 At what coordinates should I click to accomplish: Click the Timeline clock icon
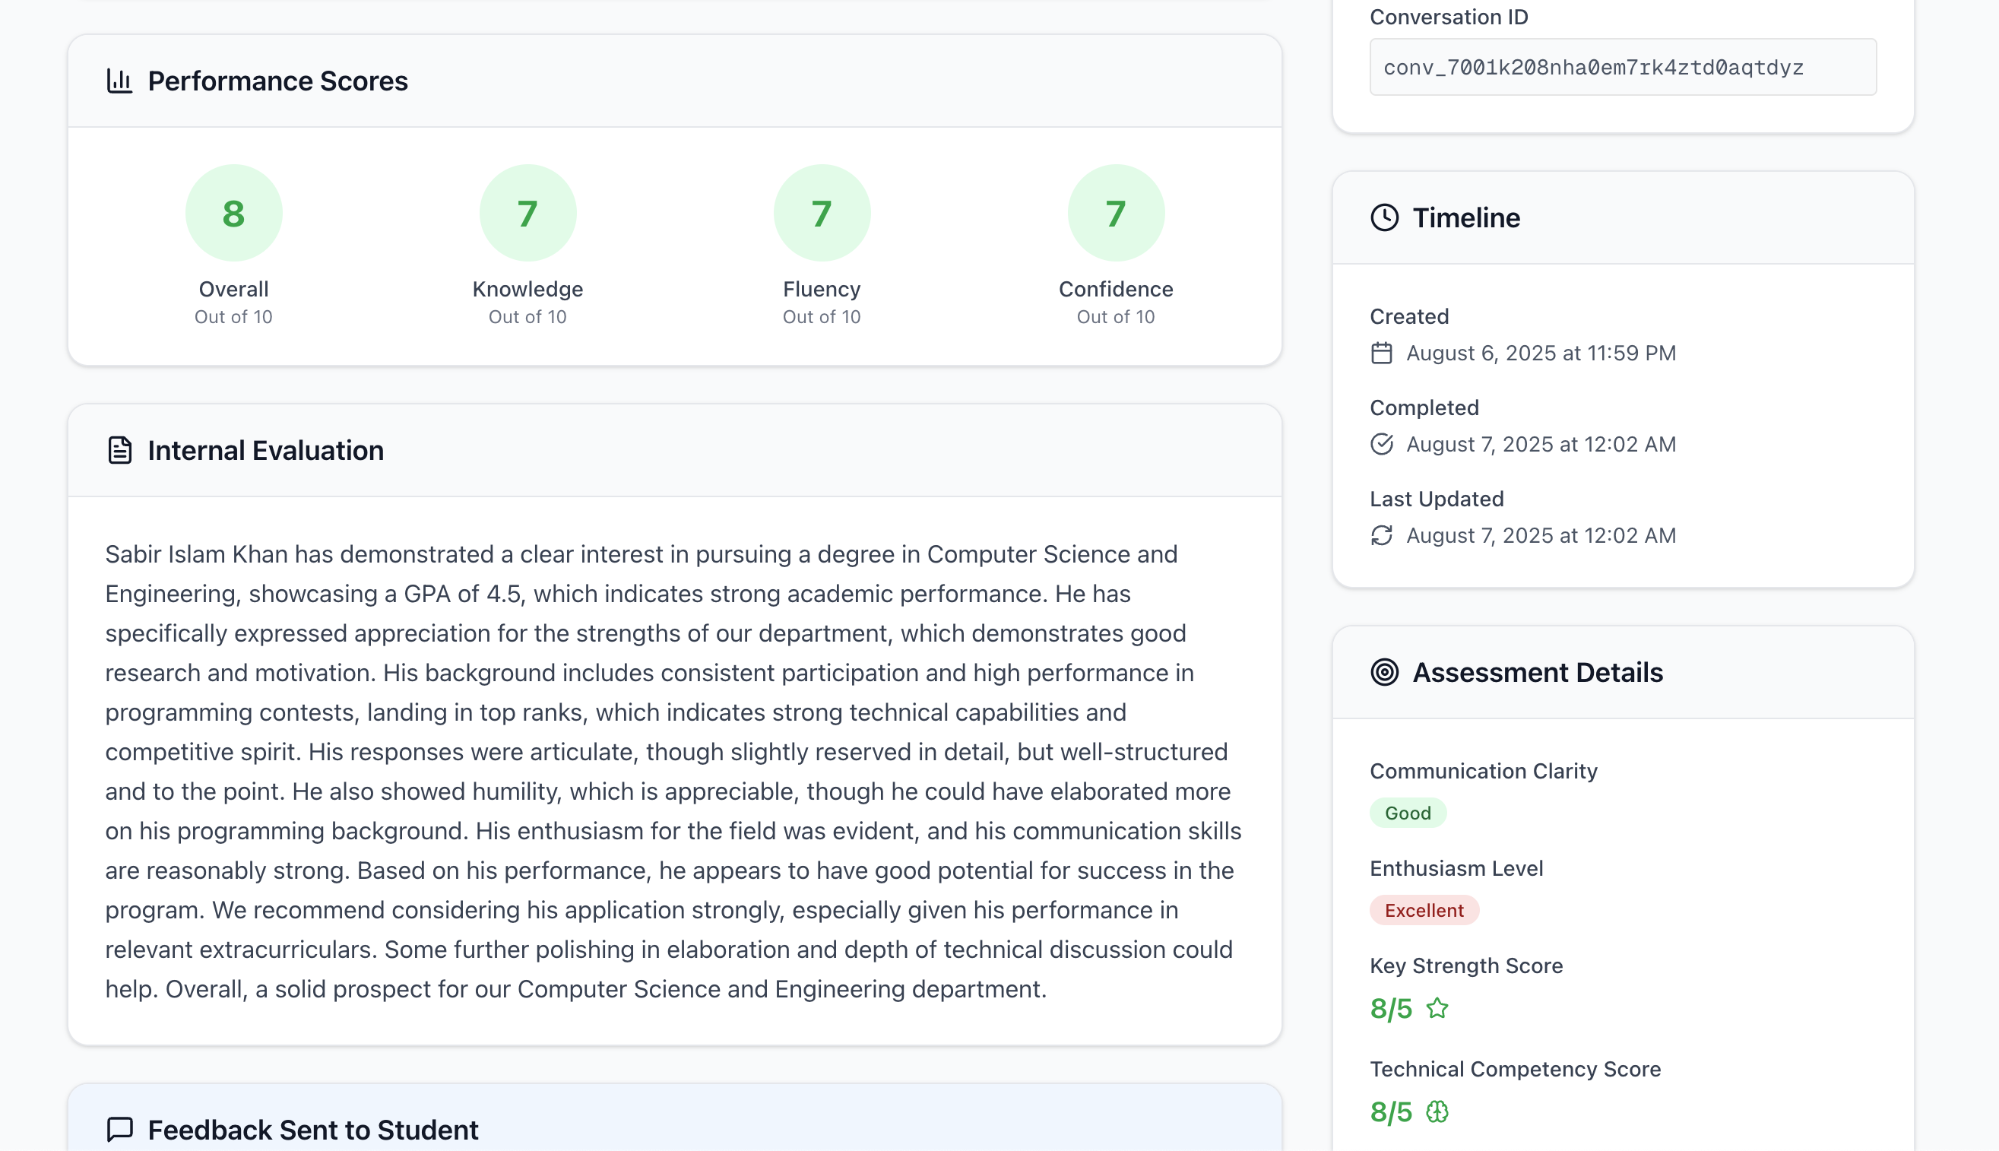point(1384,217)
